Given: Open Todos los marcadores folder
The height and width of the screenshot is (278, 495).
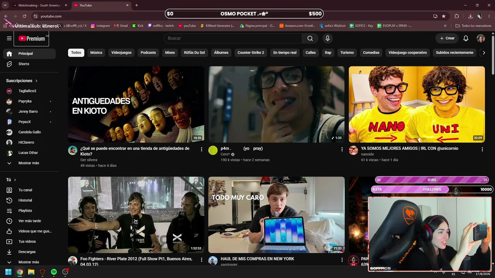Looking at the screenshot, I should tap(473, 26).
